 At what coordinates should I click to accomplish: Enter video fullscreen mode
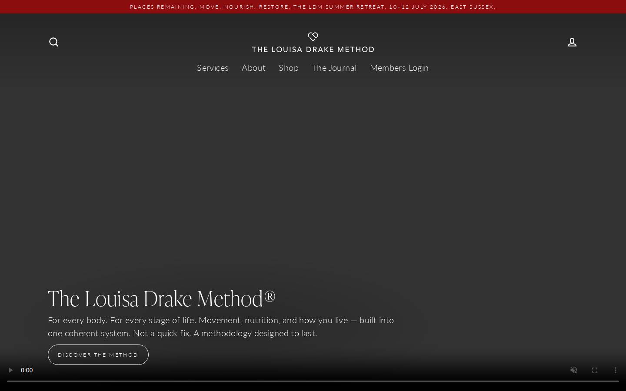coord(595,370)
